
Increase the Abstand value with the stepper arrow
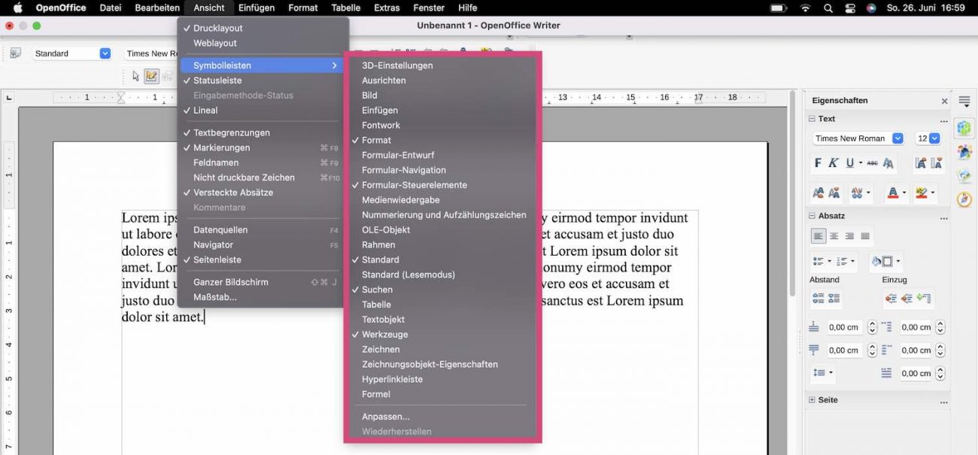click(873, 323)
